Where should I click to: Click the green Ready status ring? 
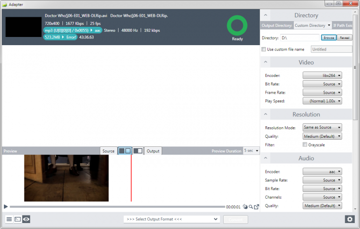[237, 25]
